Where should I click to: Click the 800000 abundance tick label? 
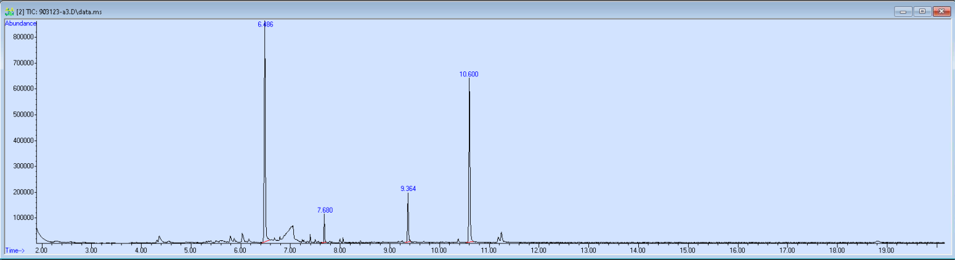[x=22, y=37]
